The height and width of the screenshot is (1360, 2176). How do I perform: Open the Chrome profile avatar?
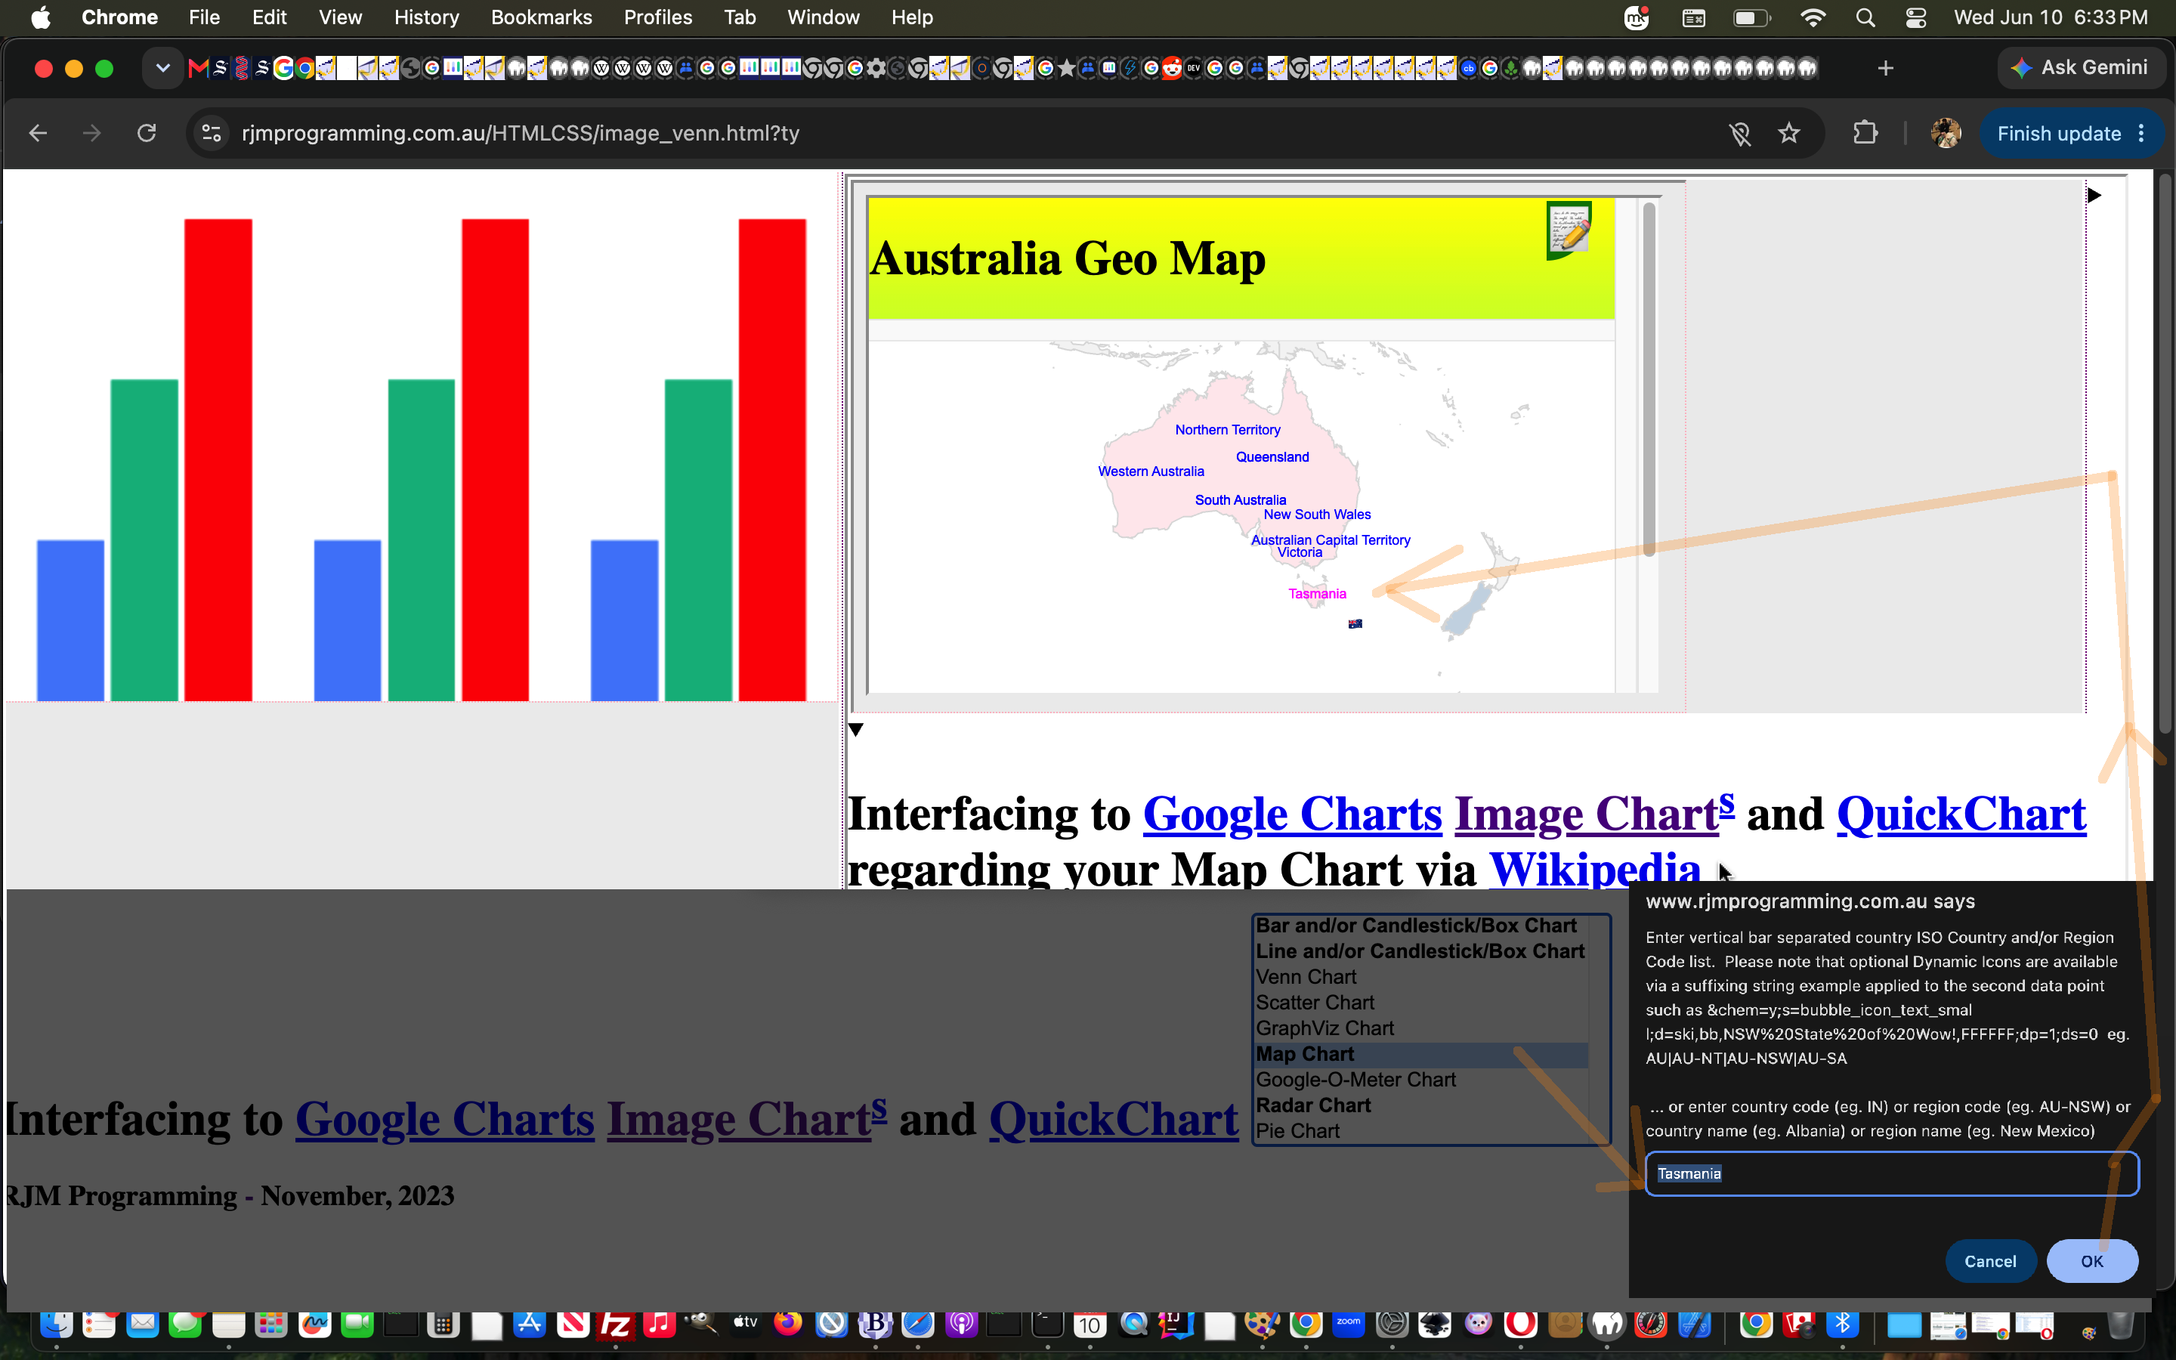[x=1945, y=133]
